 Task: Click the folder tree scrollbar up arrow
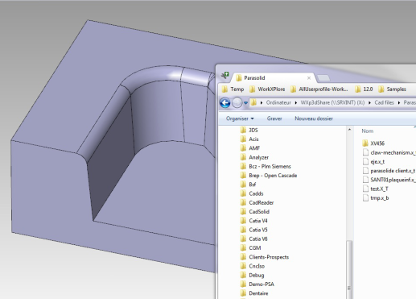[x=349, y=130]
